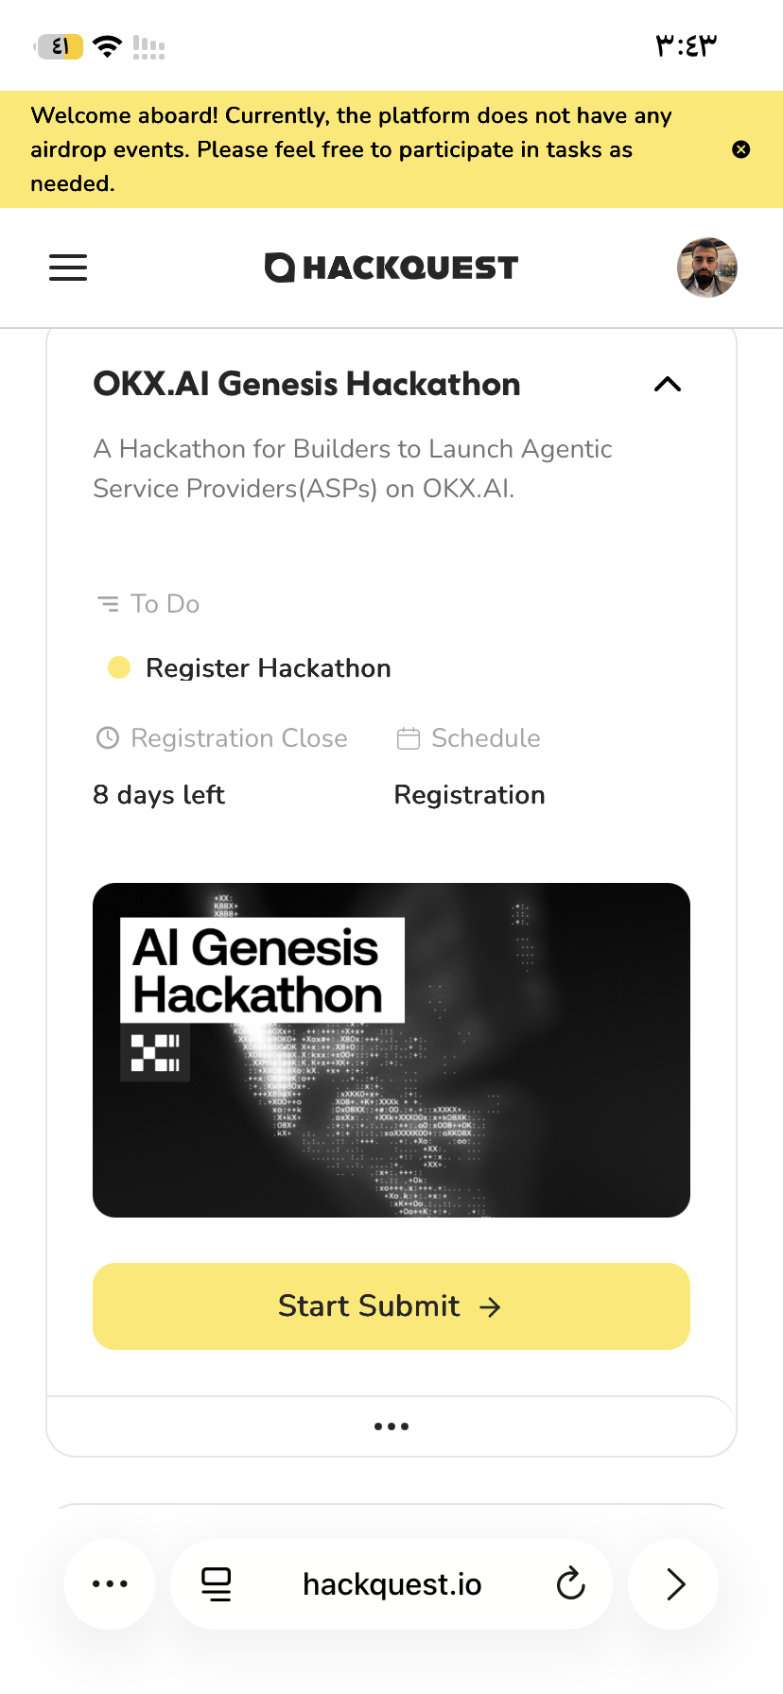Open the hamburger navigation menu
This screenshot has height=1694, width=783.
point(68,268)
